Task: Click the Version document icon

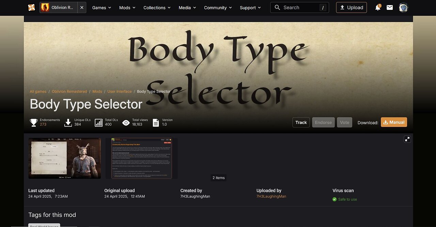Action: (156, 123)
